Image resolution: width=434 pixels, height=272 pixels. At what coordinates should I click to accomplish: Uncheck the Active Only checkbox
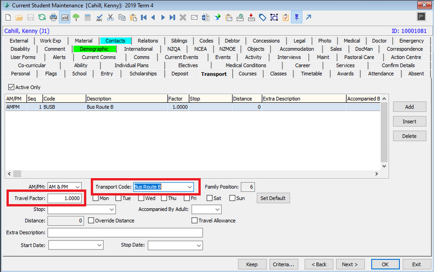[12, 88]
